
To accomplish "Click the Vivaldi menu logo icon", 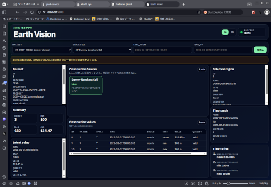I will 4,4.
